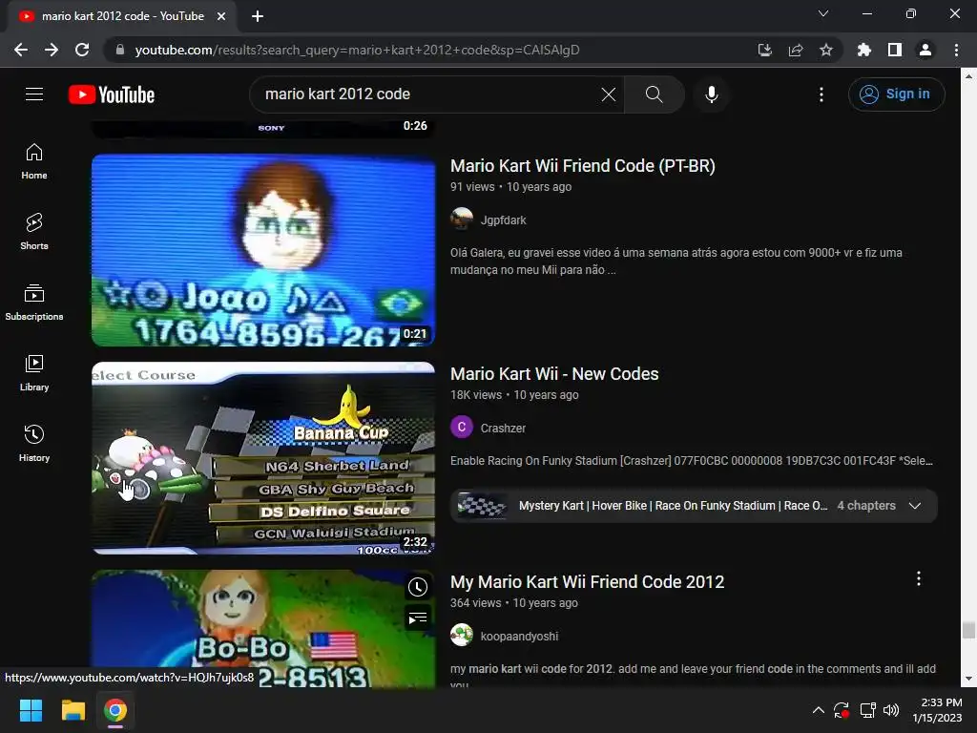
Task: Open the YouTube hamburger guide menu
Action: pyautogui.click(x=34, y=94)
